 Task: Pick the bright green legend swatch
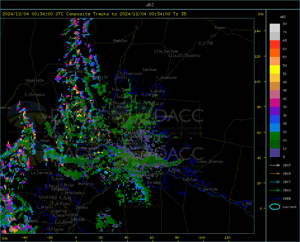tap(275, 136)
